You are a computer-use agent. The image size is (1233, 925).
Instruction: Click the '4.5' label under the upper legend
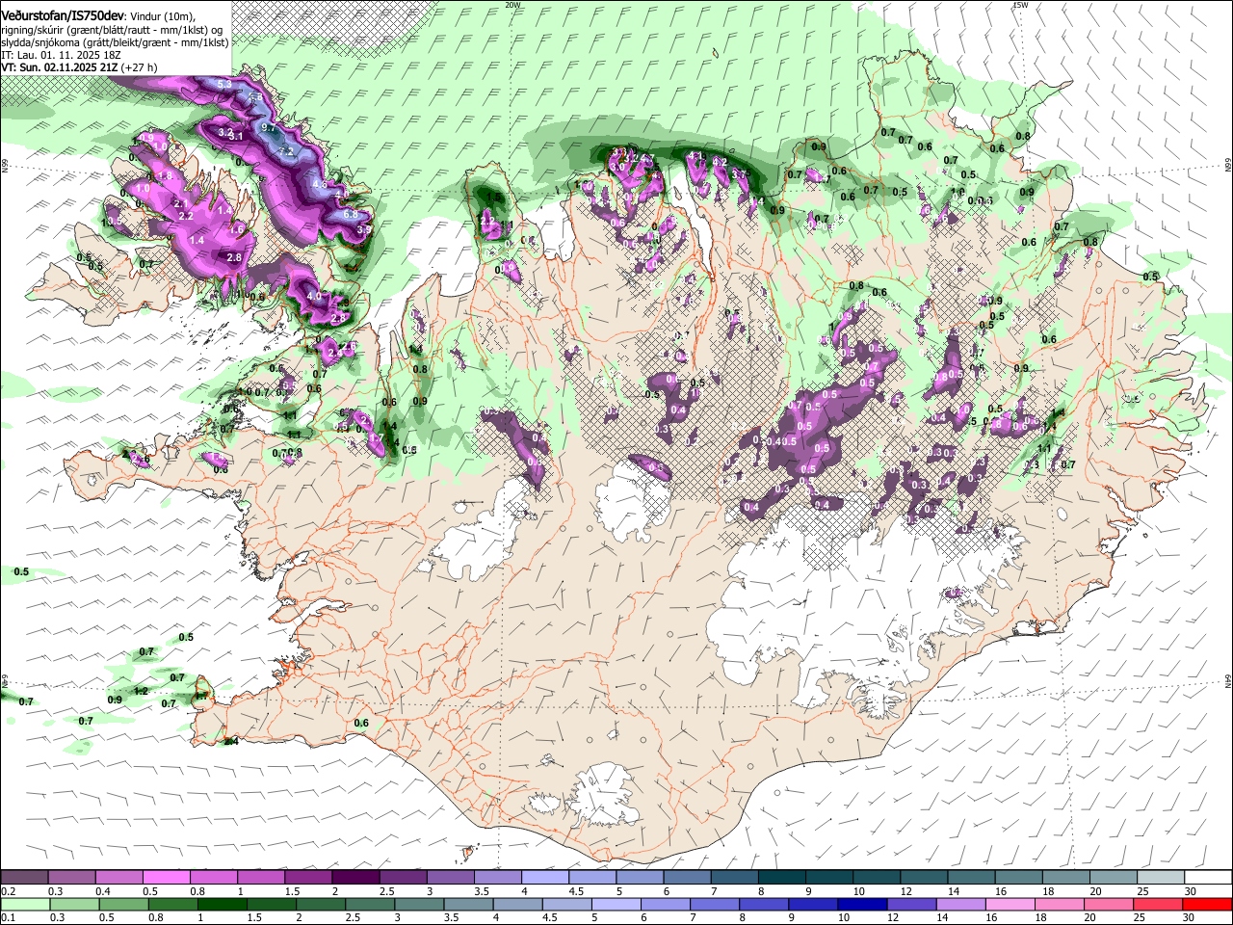576,891
